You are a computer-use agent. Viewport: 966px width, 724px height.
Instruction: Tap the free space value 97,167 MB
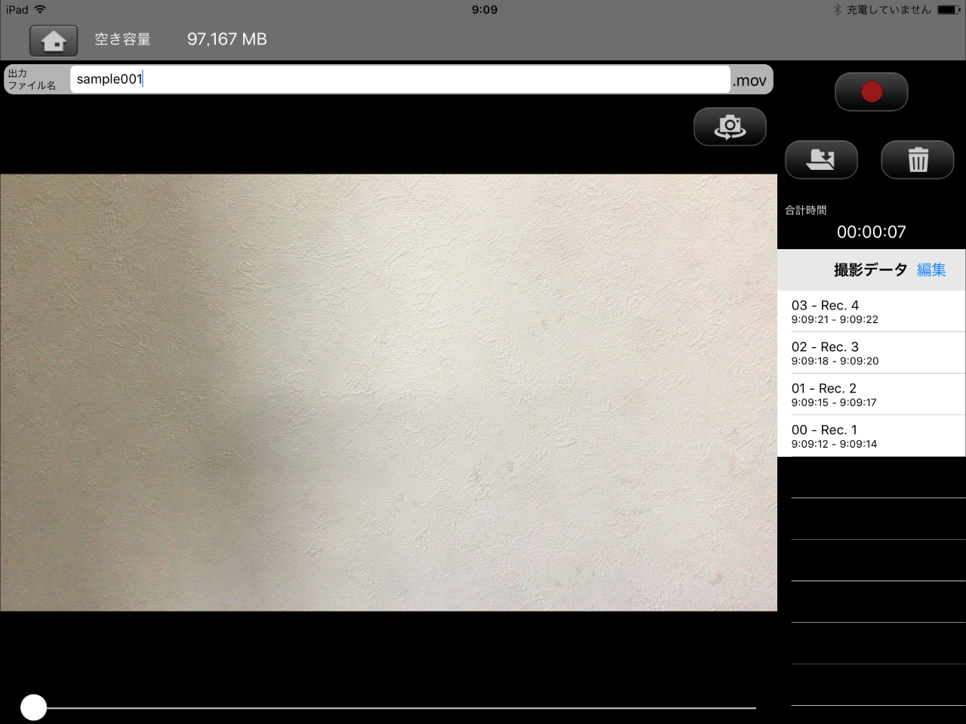click(227, 39)
